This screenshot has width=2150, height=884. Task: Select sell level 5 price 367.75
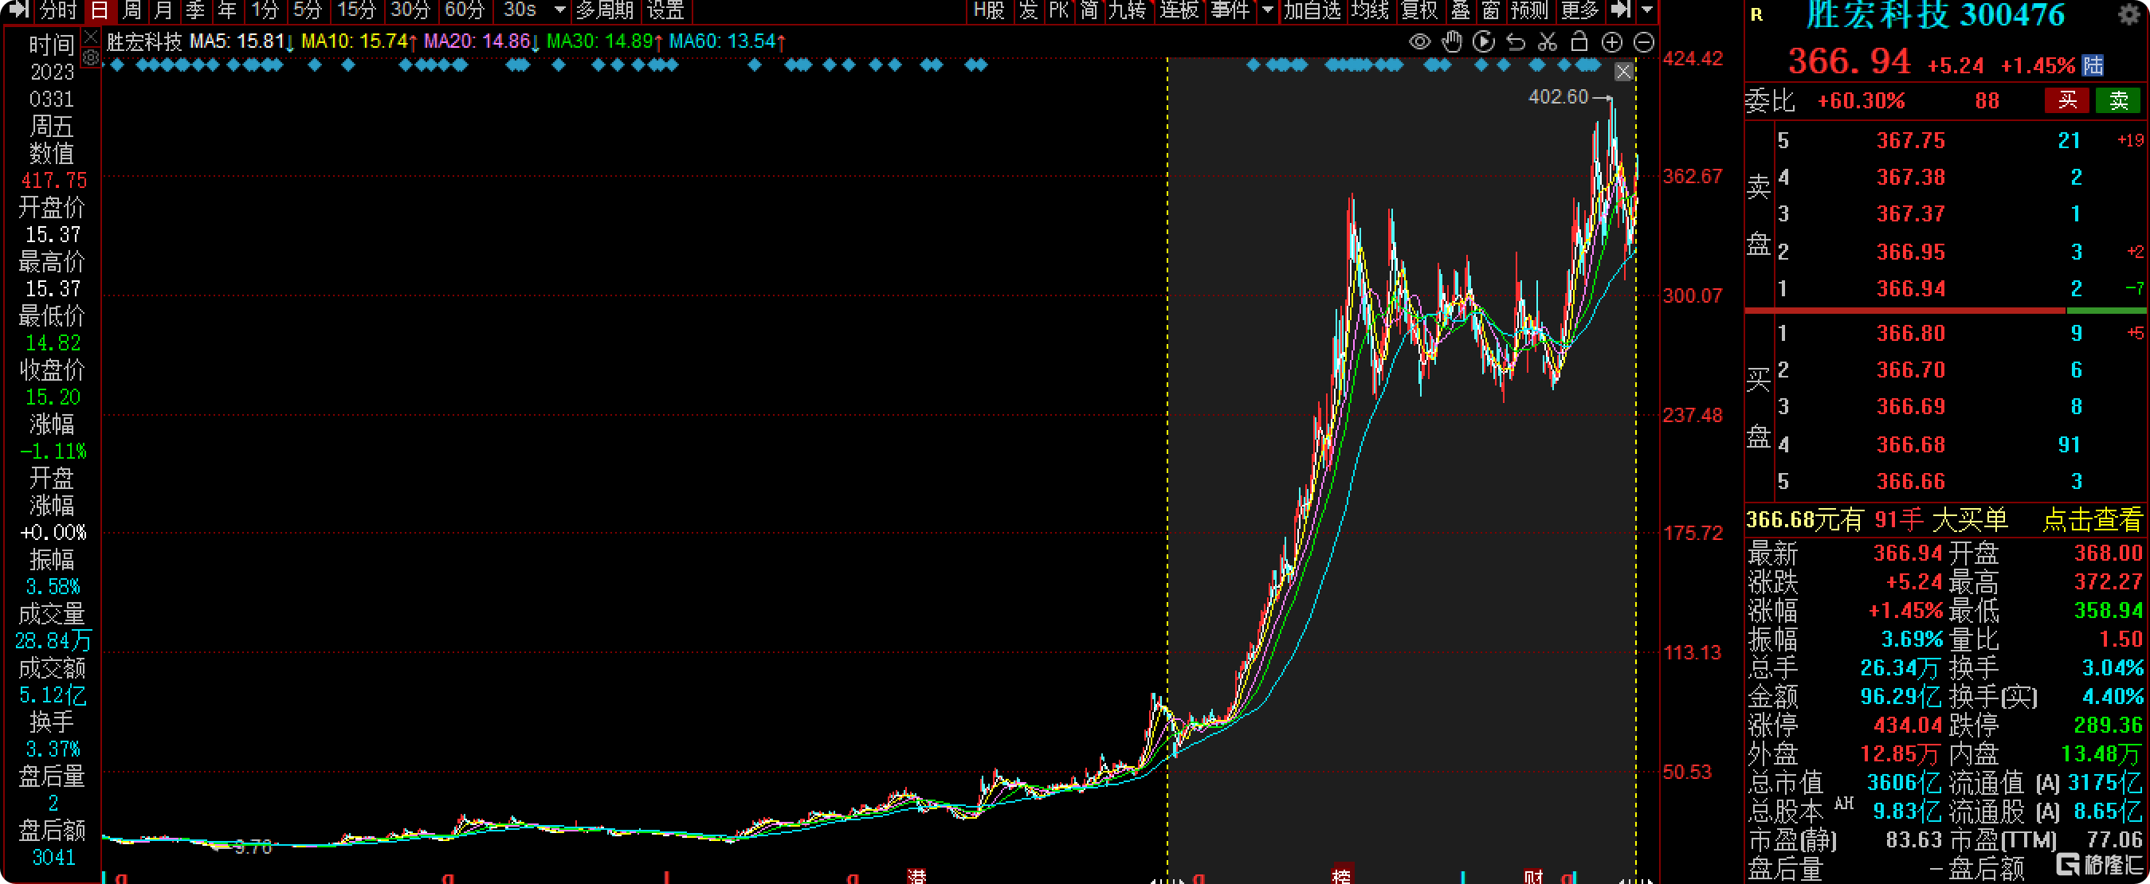(1910, 141)
